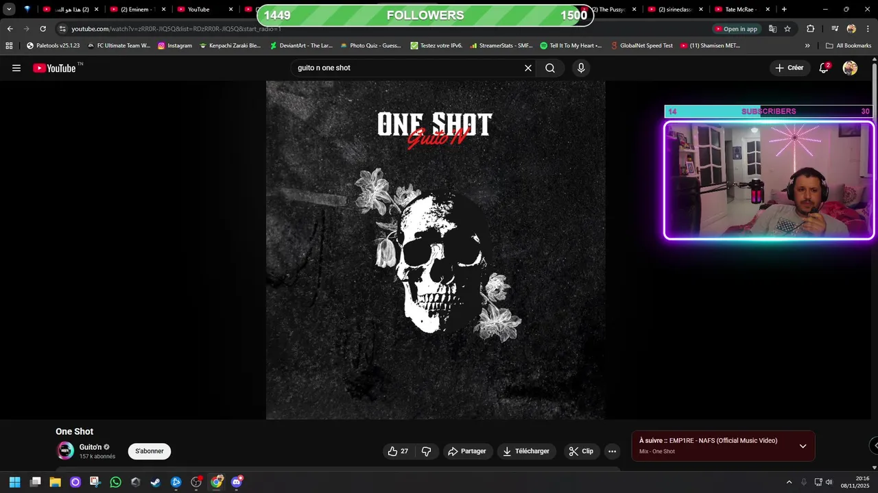Click the address bar URL
The width and height of the screenshot is (878, 493).
(177, 29)
